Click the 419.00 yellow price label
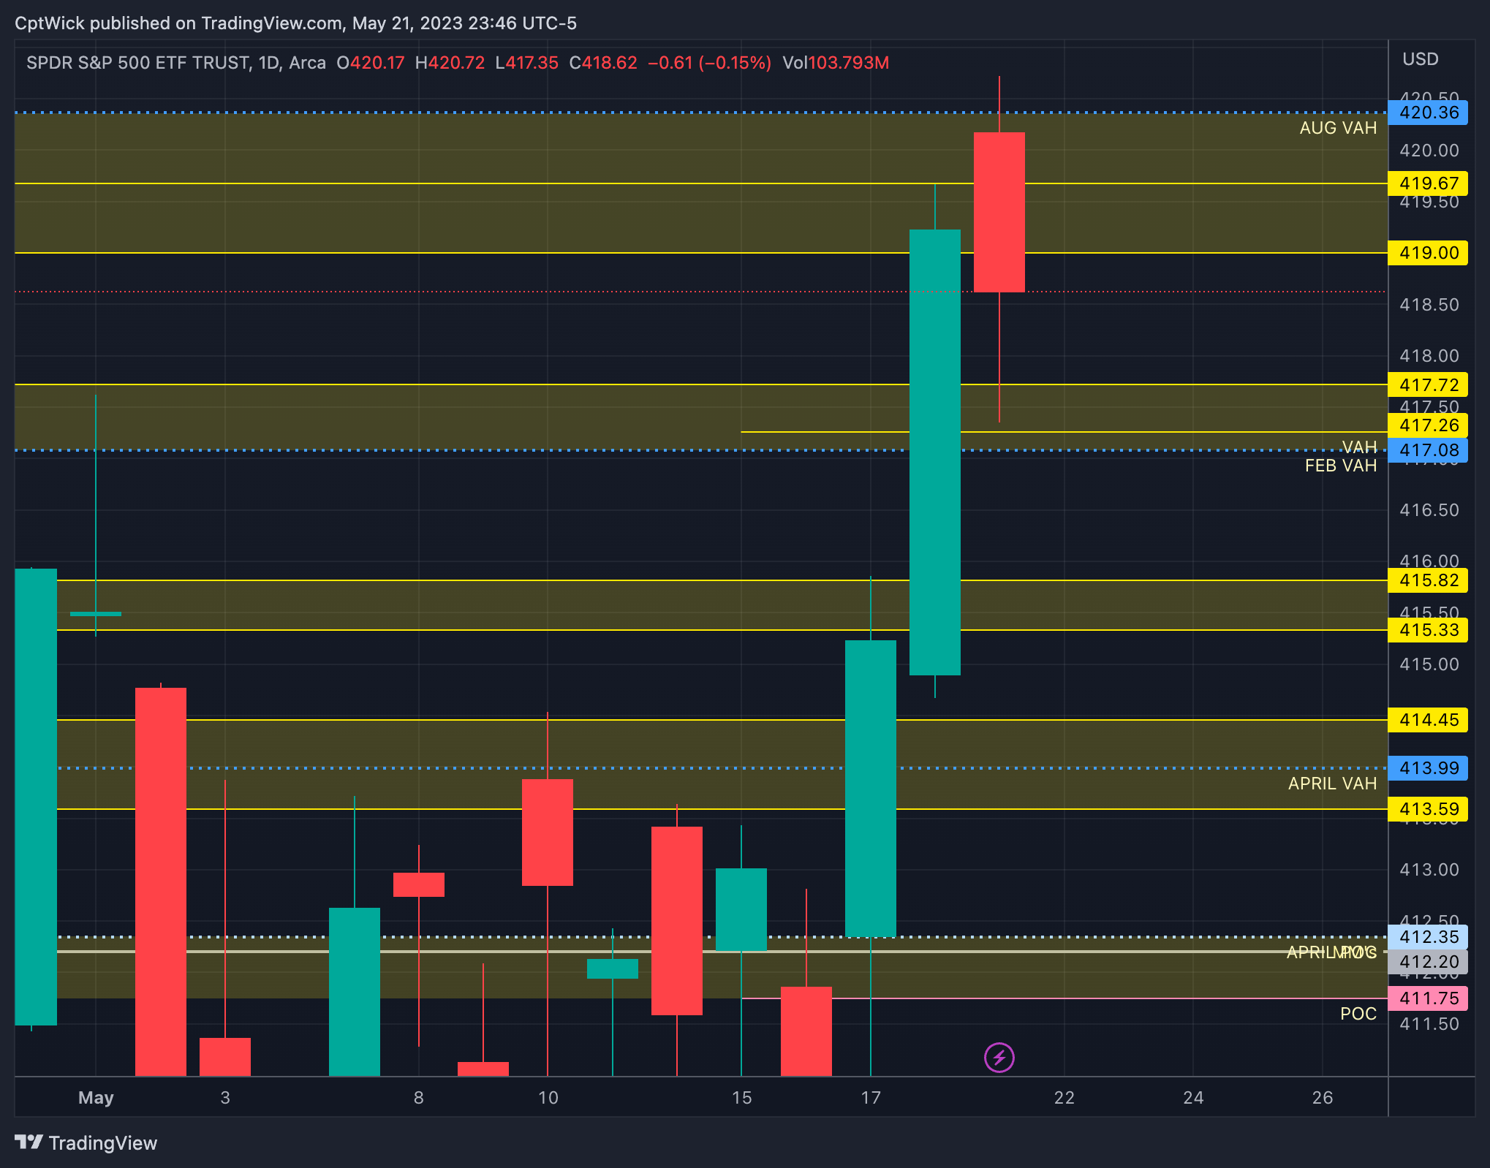 [x=1428, y=253]
